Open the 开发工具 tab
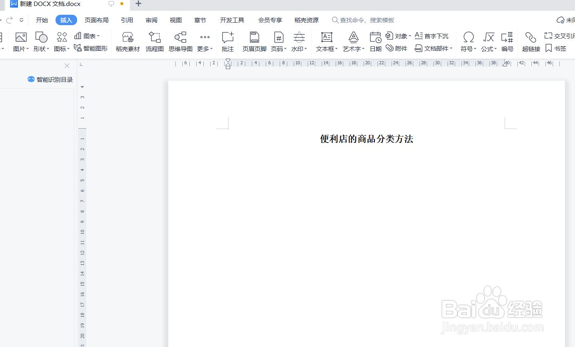 pos(232,20)
